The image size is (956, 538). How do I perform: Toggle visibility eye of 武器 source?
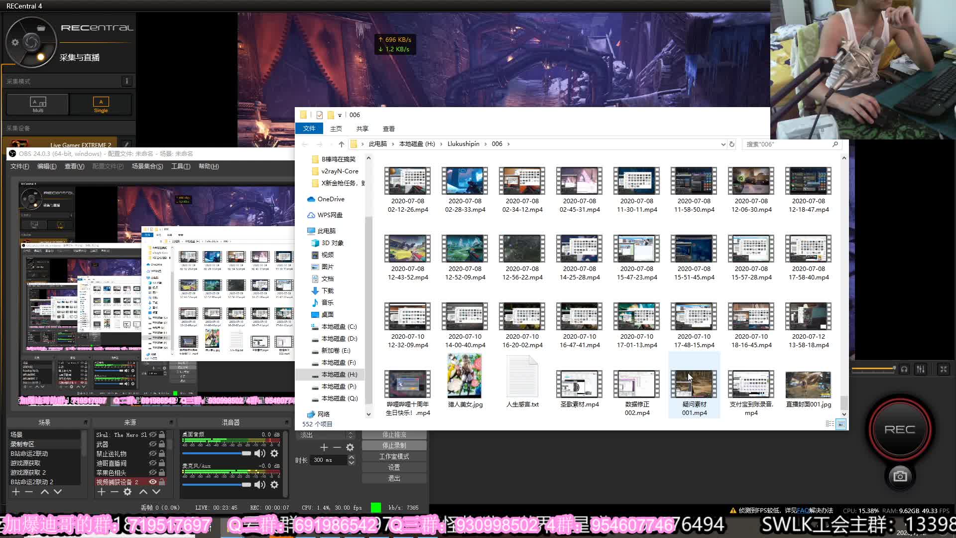click(x=153, y=444)
